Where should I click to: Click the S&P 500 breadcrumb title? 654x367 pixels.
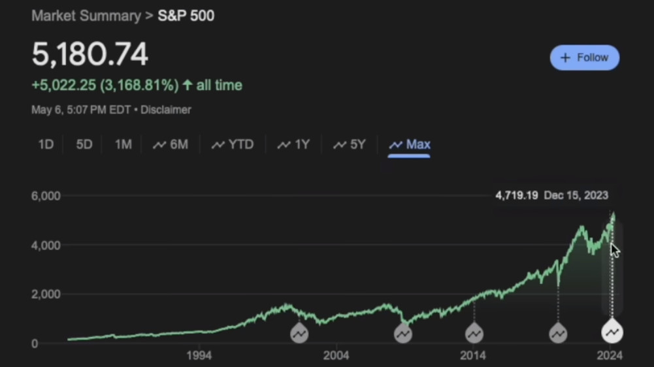coord(186,15)
